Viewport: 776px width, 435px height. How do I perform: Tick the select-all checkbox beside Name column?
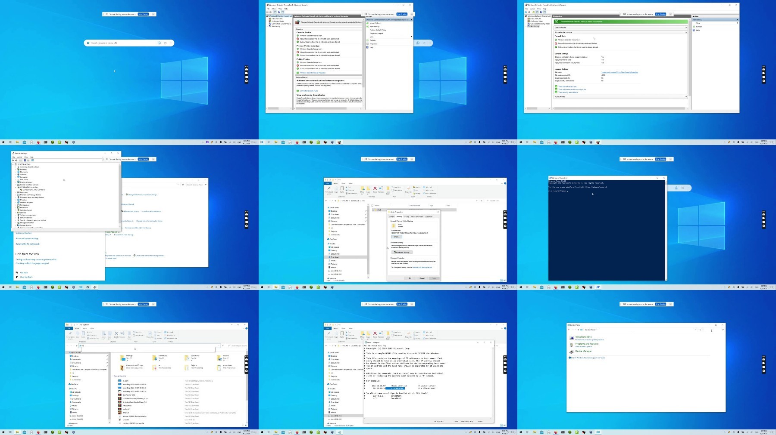pyautogui.click(x=372, y=206)
